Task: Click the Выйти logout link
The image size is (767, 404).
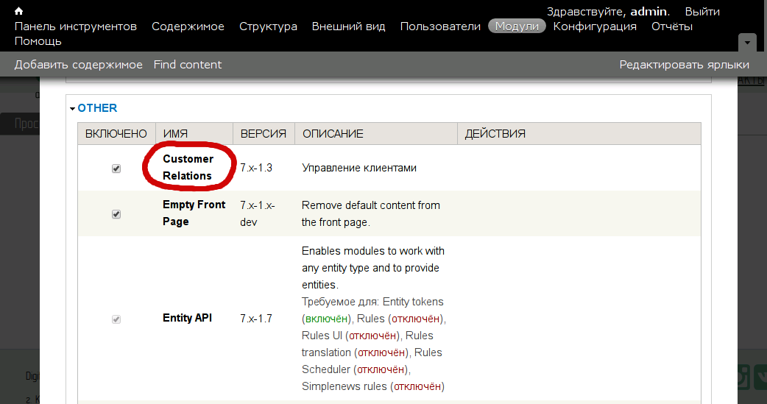Action: point(702,12)
